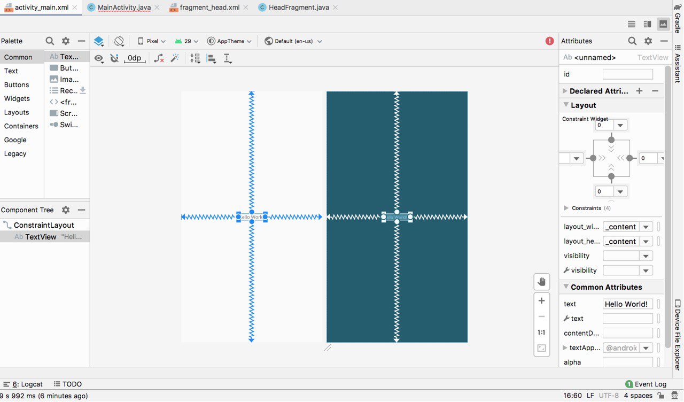
Task: Pick Button palette item
Action: pyautogui.click(x=67, y=68)
